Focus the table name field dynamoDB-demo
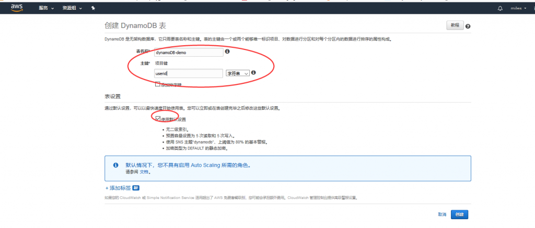The height and width of the screenshot is (228, 535). (x=189, y=53)
